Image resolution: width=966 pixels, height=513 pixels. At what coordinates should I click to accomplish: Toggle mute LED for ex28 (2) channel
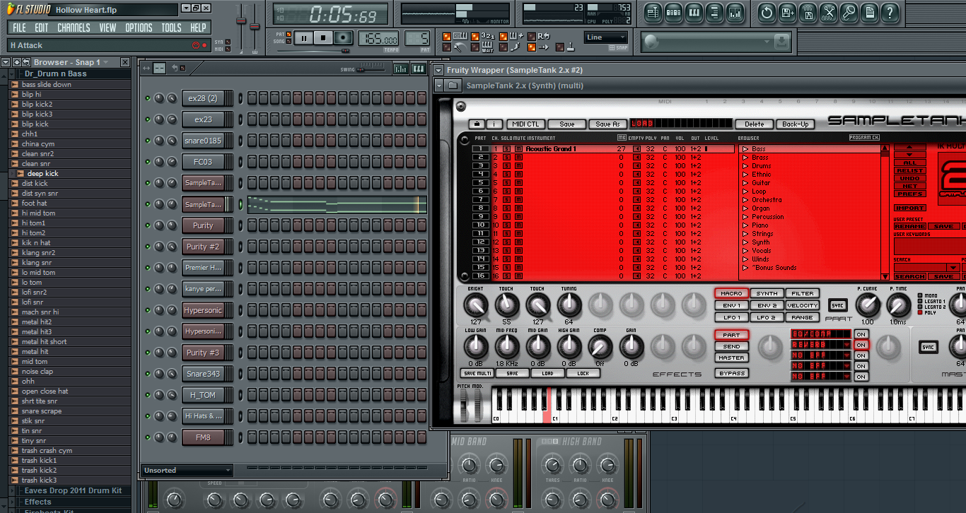148,98
